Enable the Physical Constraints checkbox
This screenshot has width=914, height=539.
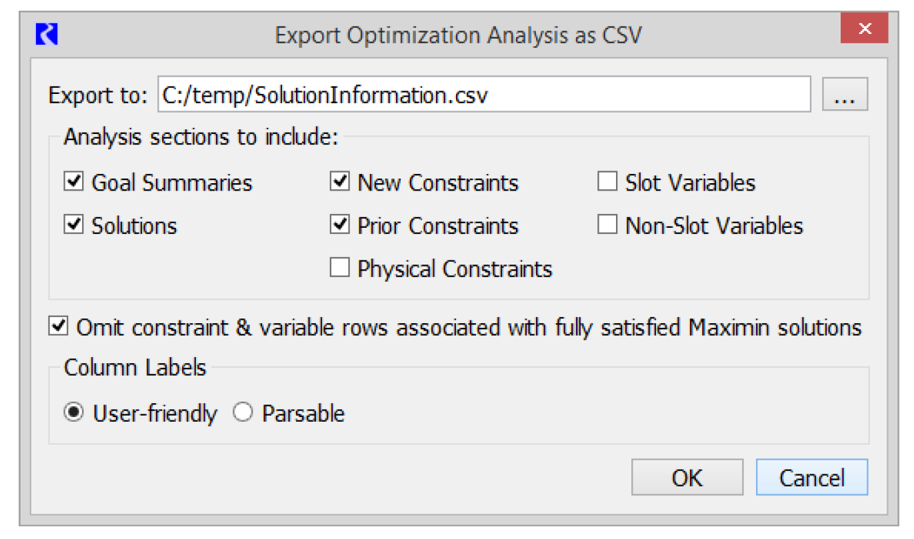(340, 269)
